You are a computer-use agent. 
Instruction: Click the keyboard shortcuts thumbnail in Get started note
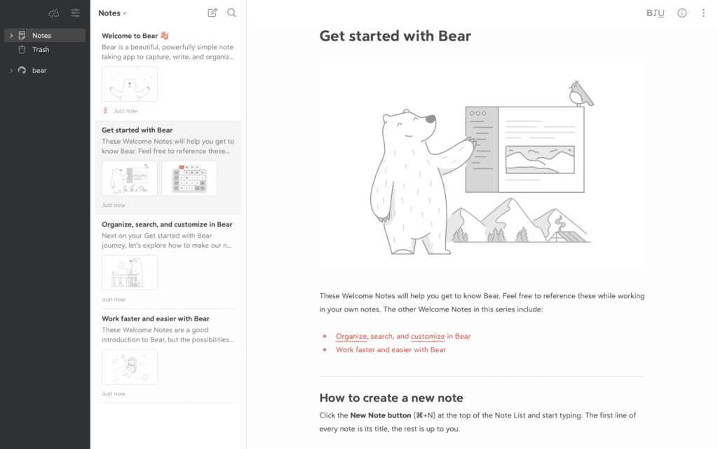(189, 177)
